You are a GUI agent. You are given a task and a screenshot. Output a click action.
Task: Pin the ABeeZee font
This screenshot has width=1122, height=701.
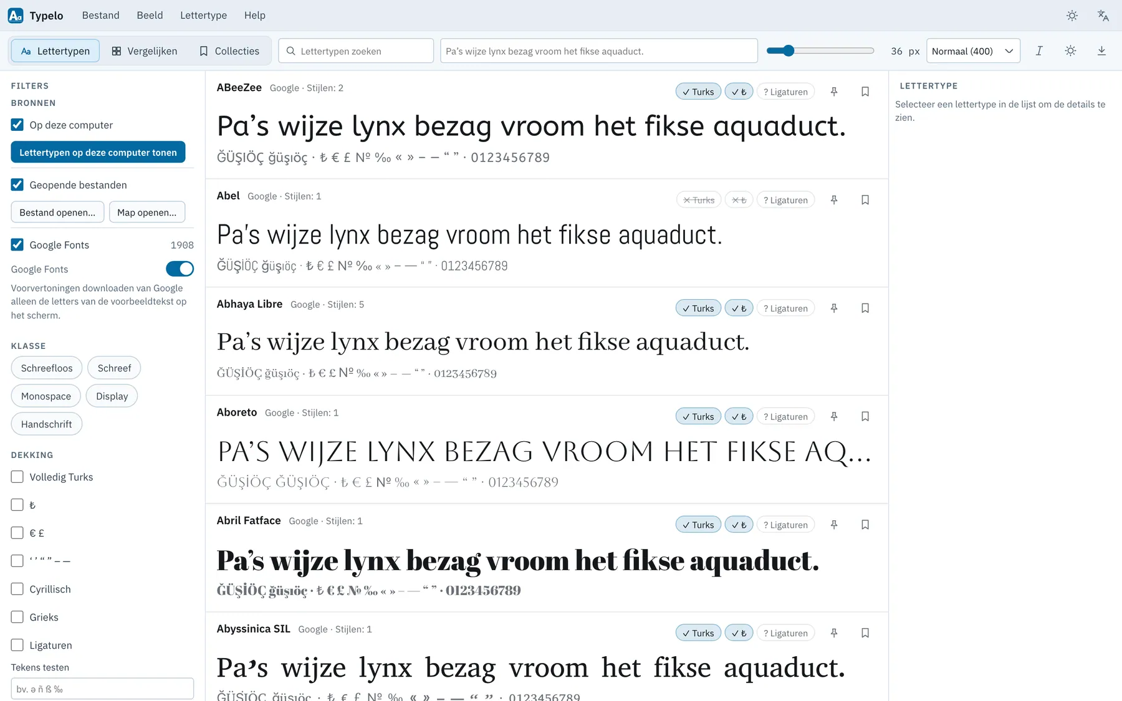pyautogui.click(x=834, y=92)
